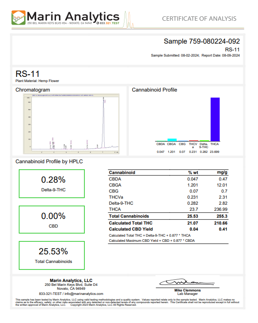Viewport: 258px width, 323px height.
Task: Click the '25.53%' Total Cannabinoids box
Action: 52,256
